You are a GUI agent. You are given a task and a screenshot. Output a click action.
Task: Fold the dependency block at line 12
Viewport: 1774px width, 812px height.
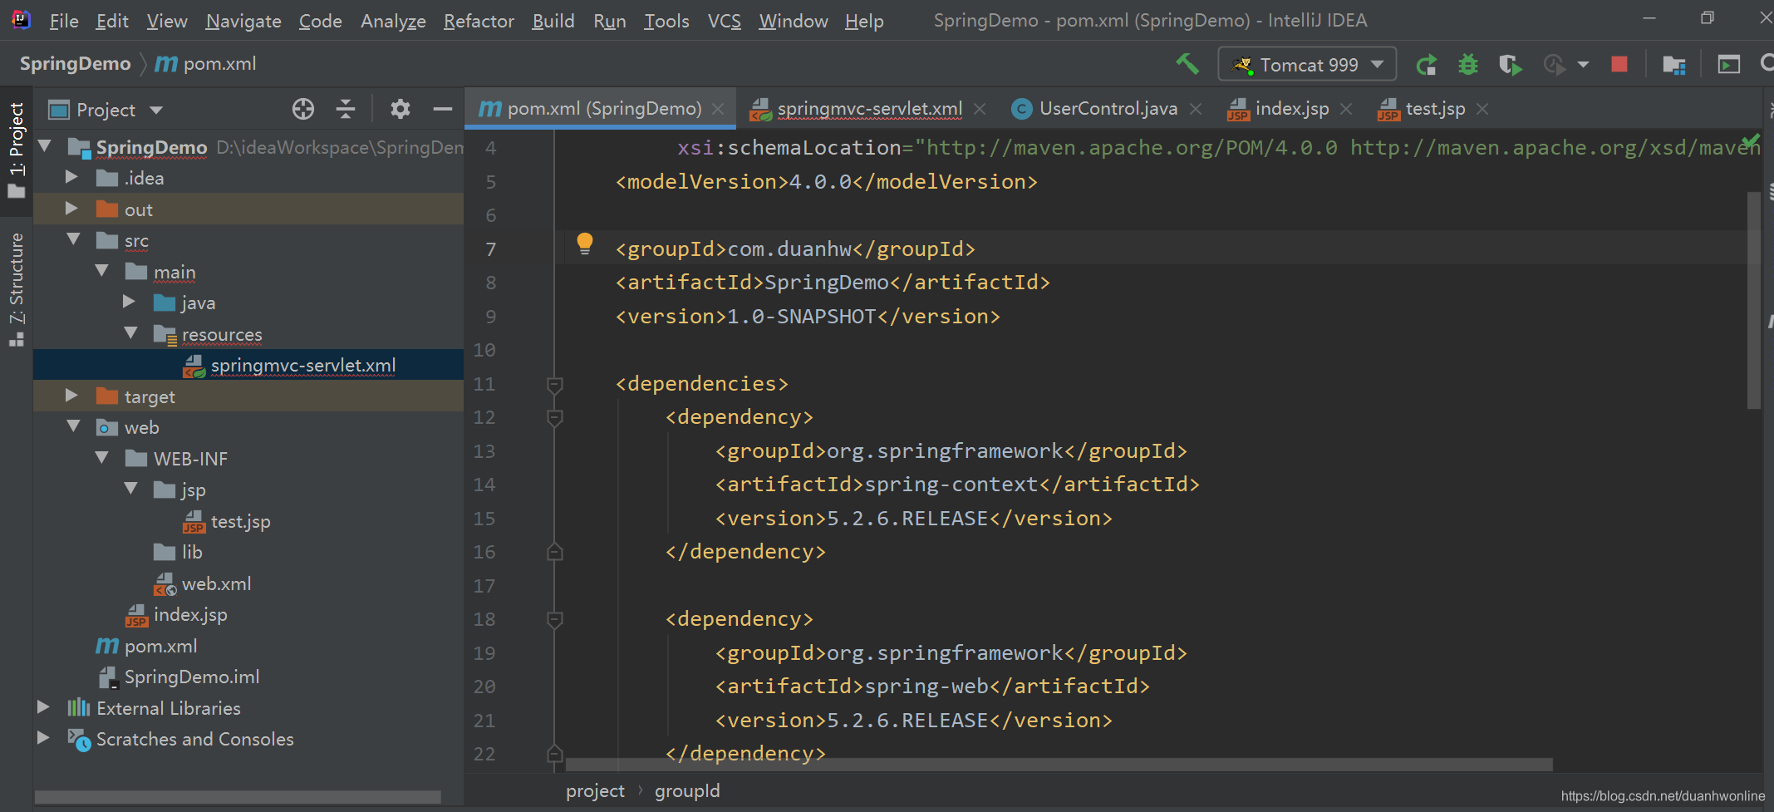(x=555, y=417)
